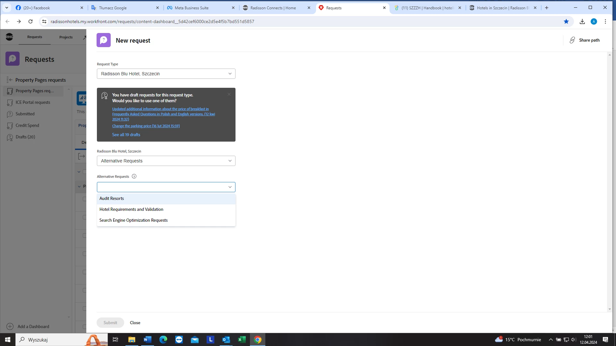
Task: Open Outlook from the taskbar
Action: tap(226, 340)
